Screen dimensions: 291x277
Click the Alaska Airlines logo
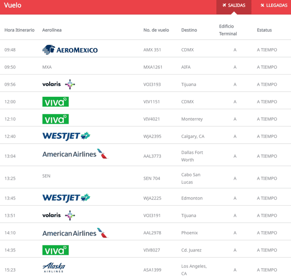[54, 267]
